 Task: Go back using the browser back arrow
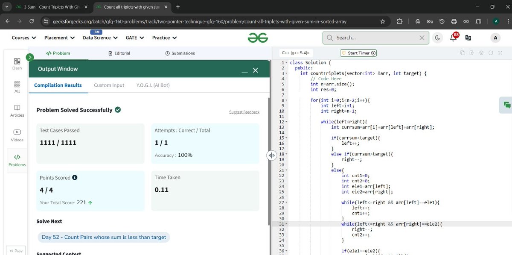tap(7, 21)
